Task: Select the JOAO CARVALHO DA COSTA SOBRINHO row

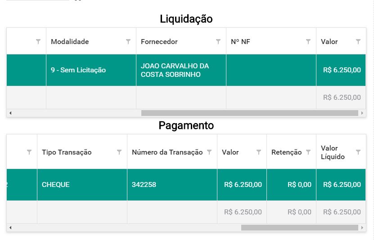Action: (186, 70)
